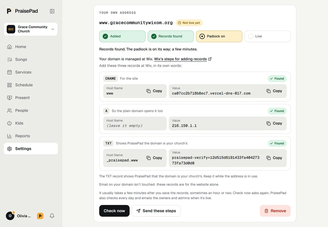Remove the custom domain

[275, 211]
